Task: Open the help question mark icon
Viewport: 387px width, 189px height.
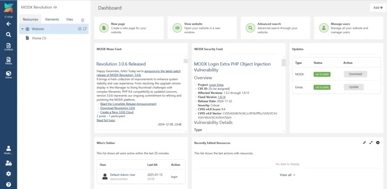Action: pos(8,184)
